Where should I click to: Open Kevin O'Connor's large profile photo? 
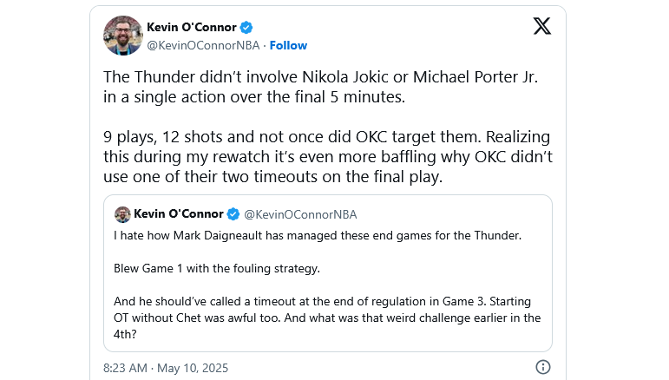[x=122, y=36]
